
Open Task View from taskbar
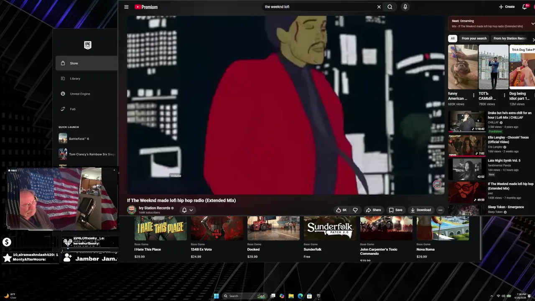(x=273, y=296)
